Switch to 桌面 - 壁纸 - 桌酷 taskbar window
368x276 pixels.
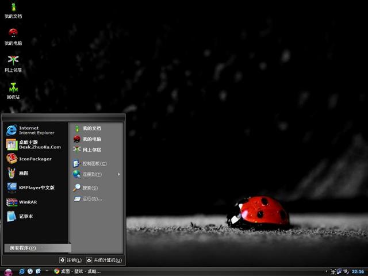(x=77, y=271)
